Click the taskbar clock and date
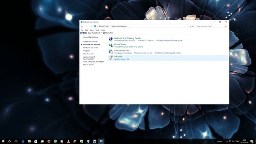 point(244,141)
